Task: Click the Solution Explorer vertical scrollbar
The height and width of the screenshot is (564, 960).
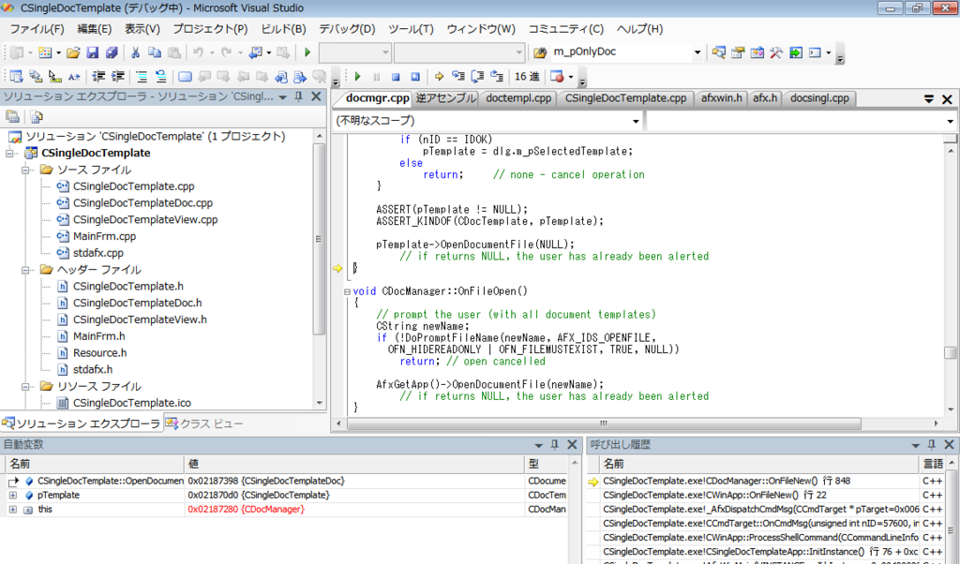Action: tap(319, 239)
